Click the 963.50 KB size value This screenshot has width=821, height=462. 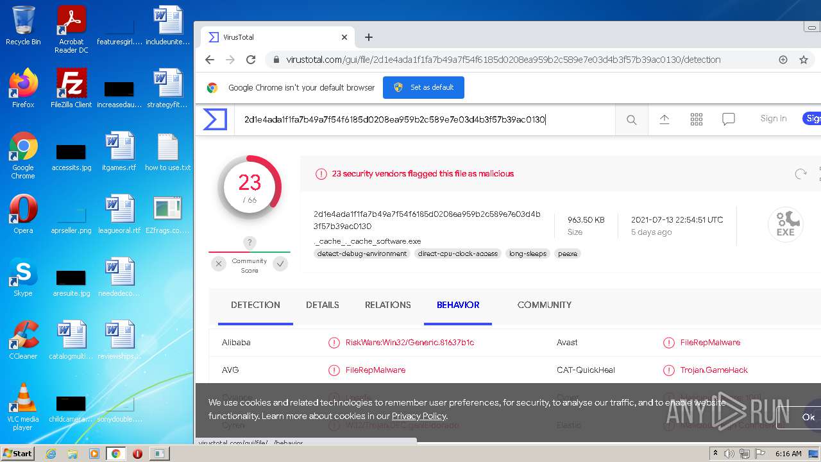tap(586, 219)
